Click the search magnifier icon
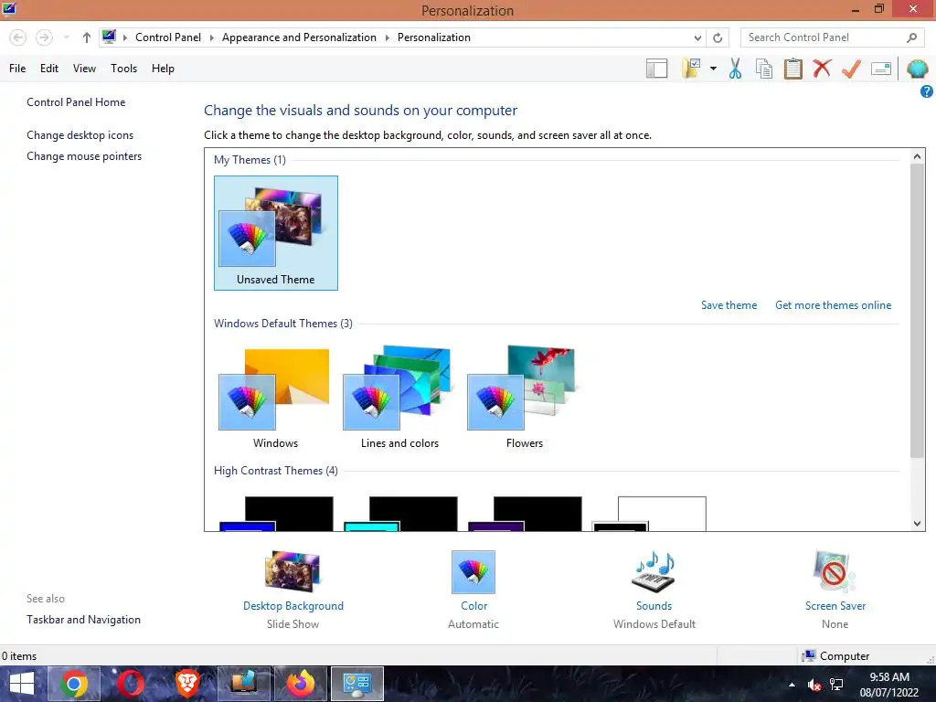 coord(911,37)
